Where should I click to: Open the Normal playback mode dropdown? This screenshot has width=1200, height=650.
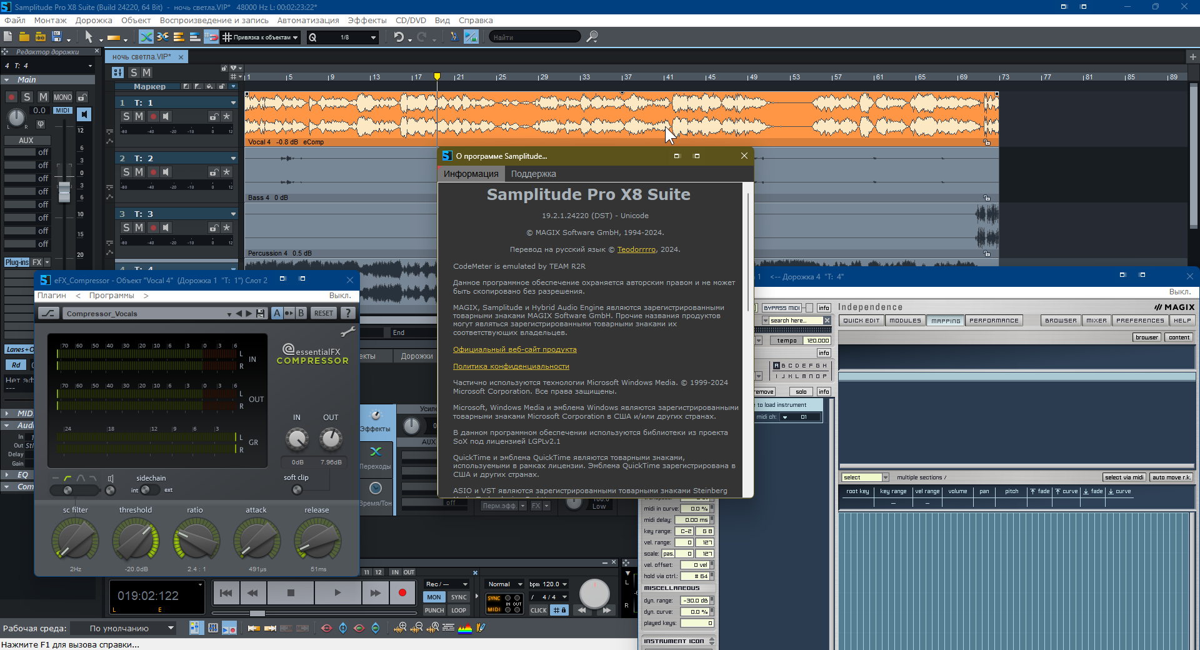pos(506,584)
